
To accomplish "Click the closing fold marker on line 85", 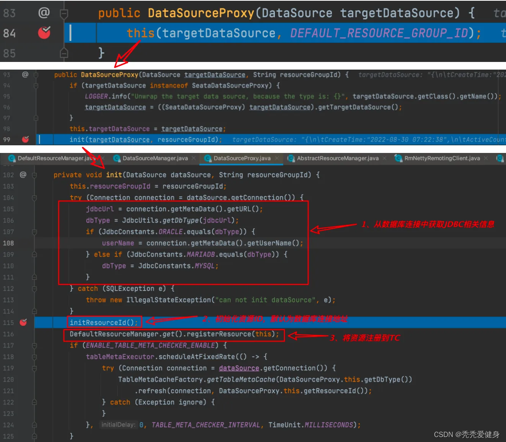I will click(64, 53).
